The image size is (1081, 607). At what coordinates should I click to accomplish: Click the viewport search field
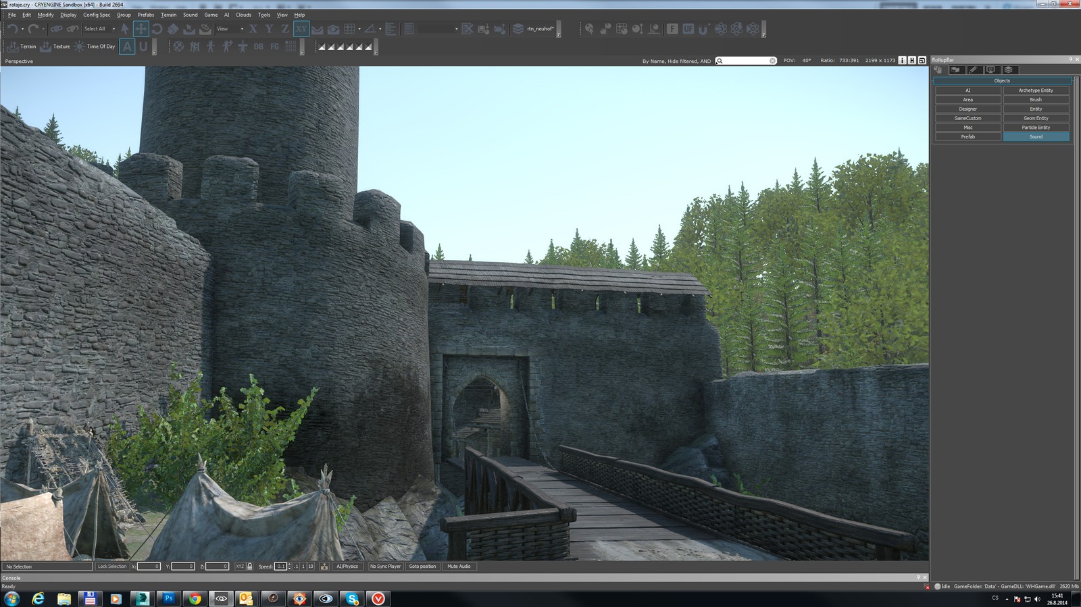746,61
